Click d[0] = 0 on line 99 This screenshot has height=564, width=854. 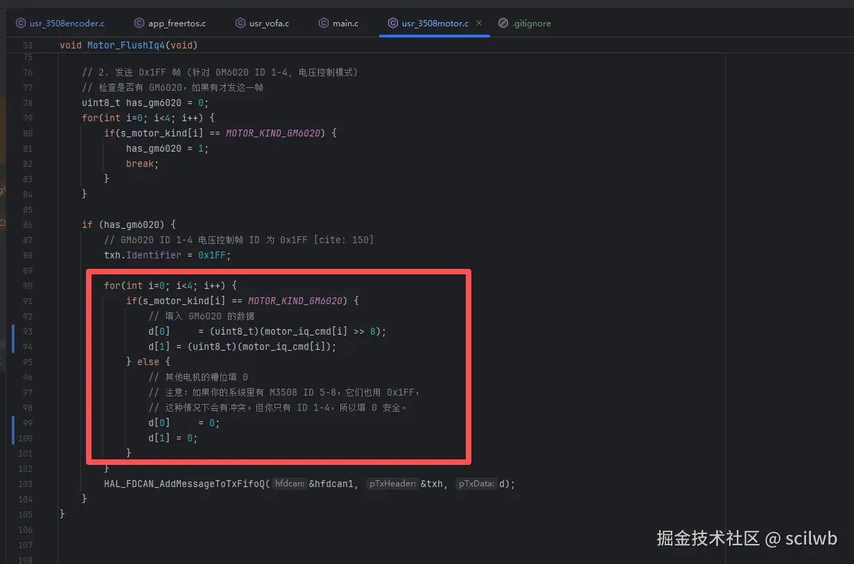pos(184,423)
